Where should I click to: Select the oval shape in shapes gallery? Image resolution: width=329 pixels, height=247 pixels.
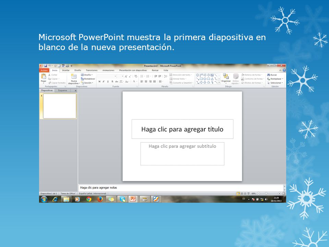205,79
